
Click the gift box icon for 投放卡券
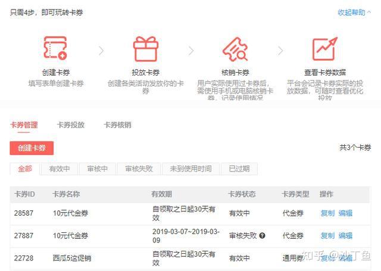(x=146, y=49)
